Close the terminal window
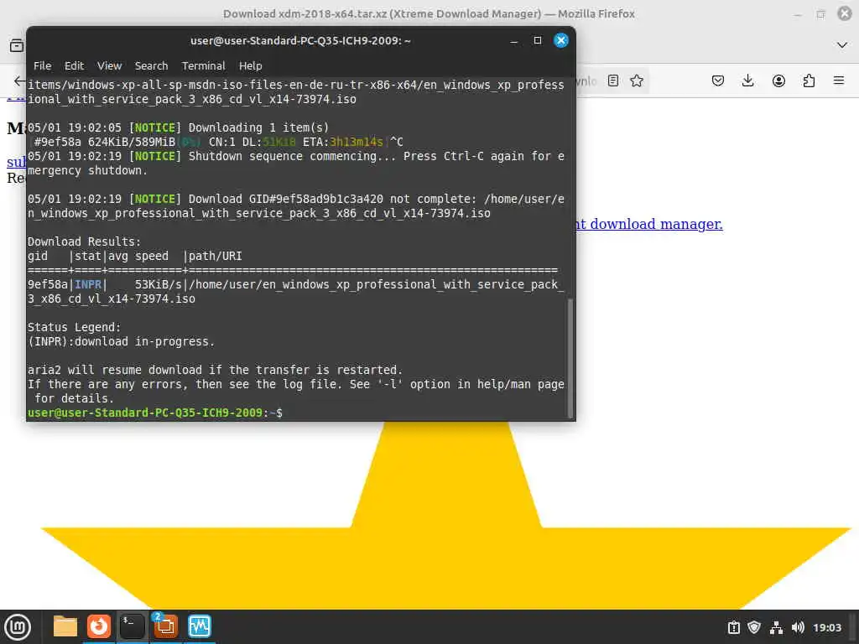The height and width of the screenshot is (644, 859). 561,40
